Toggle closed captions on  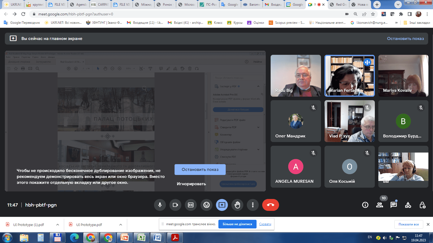(191, 205)
